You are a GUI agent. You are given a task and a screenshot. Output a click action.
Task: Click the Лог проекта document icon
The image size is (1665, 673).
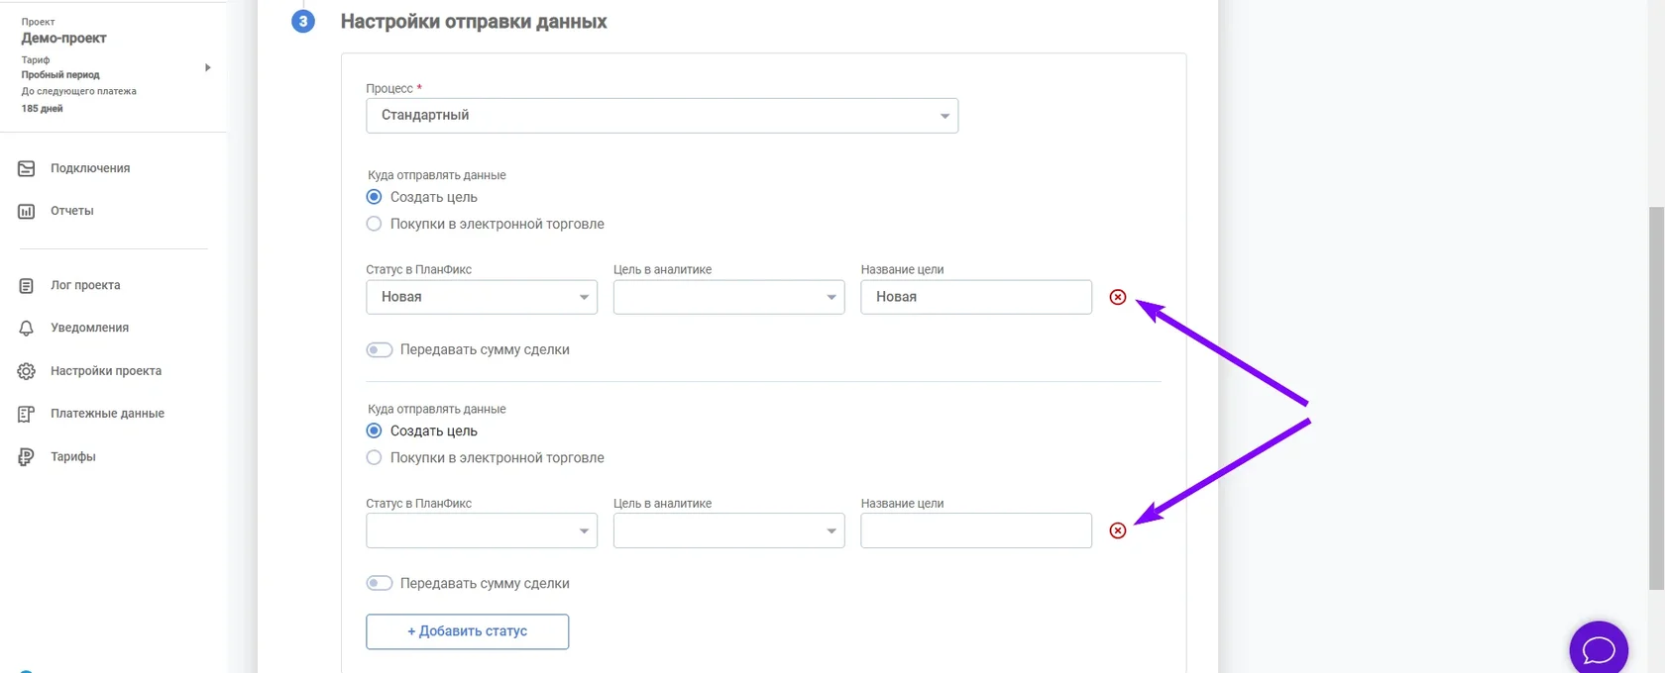[27, 285]
